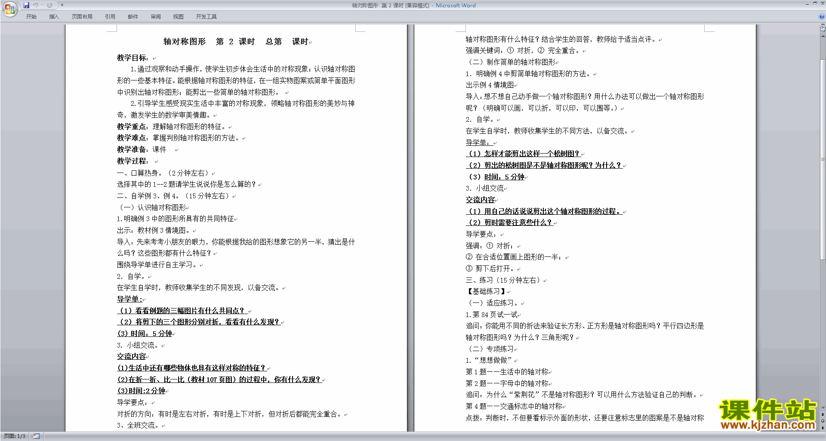Click the line （二）专项练习
This screenshot has width=826, height=441.
pyautogui.click(x=490, y=349)
